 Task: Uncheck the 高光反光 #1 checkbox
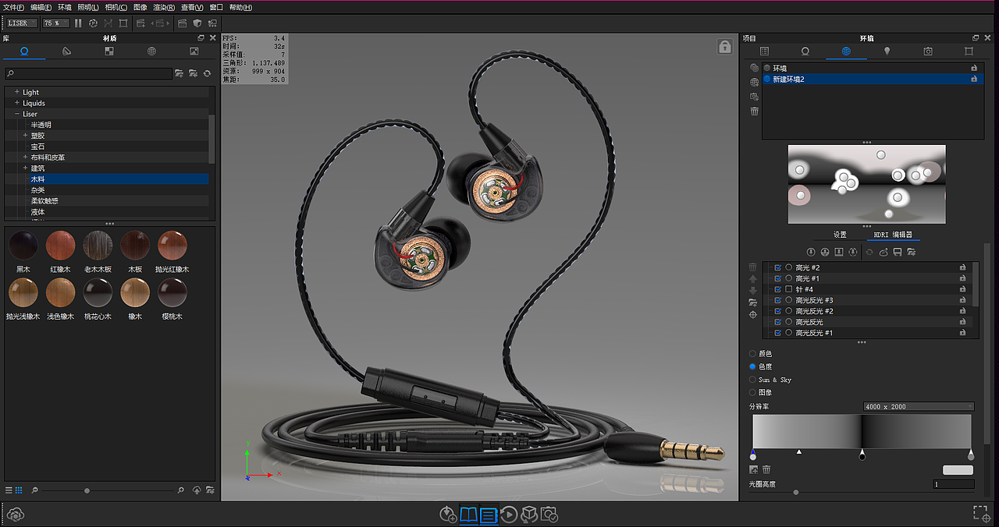(777, 333)
